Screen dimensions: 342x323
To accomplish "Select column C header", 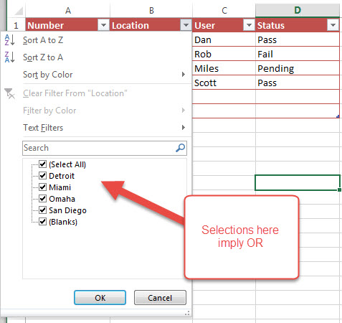I will 224,11.
